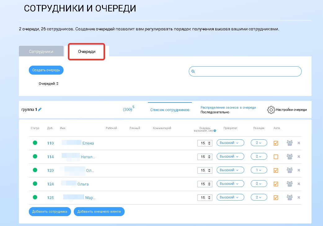Uncheck the active checkbox for Елена
Screen dimensions: 323x226
point(276,143)
